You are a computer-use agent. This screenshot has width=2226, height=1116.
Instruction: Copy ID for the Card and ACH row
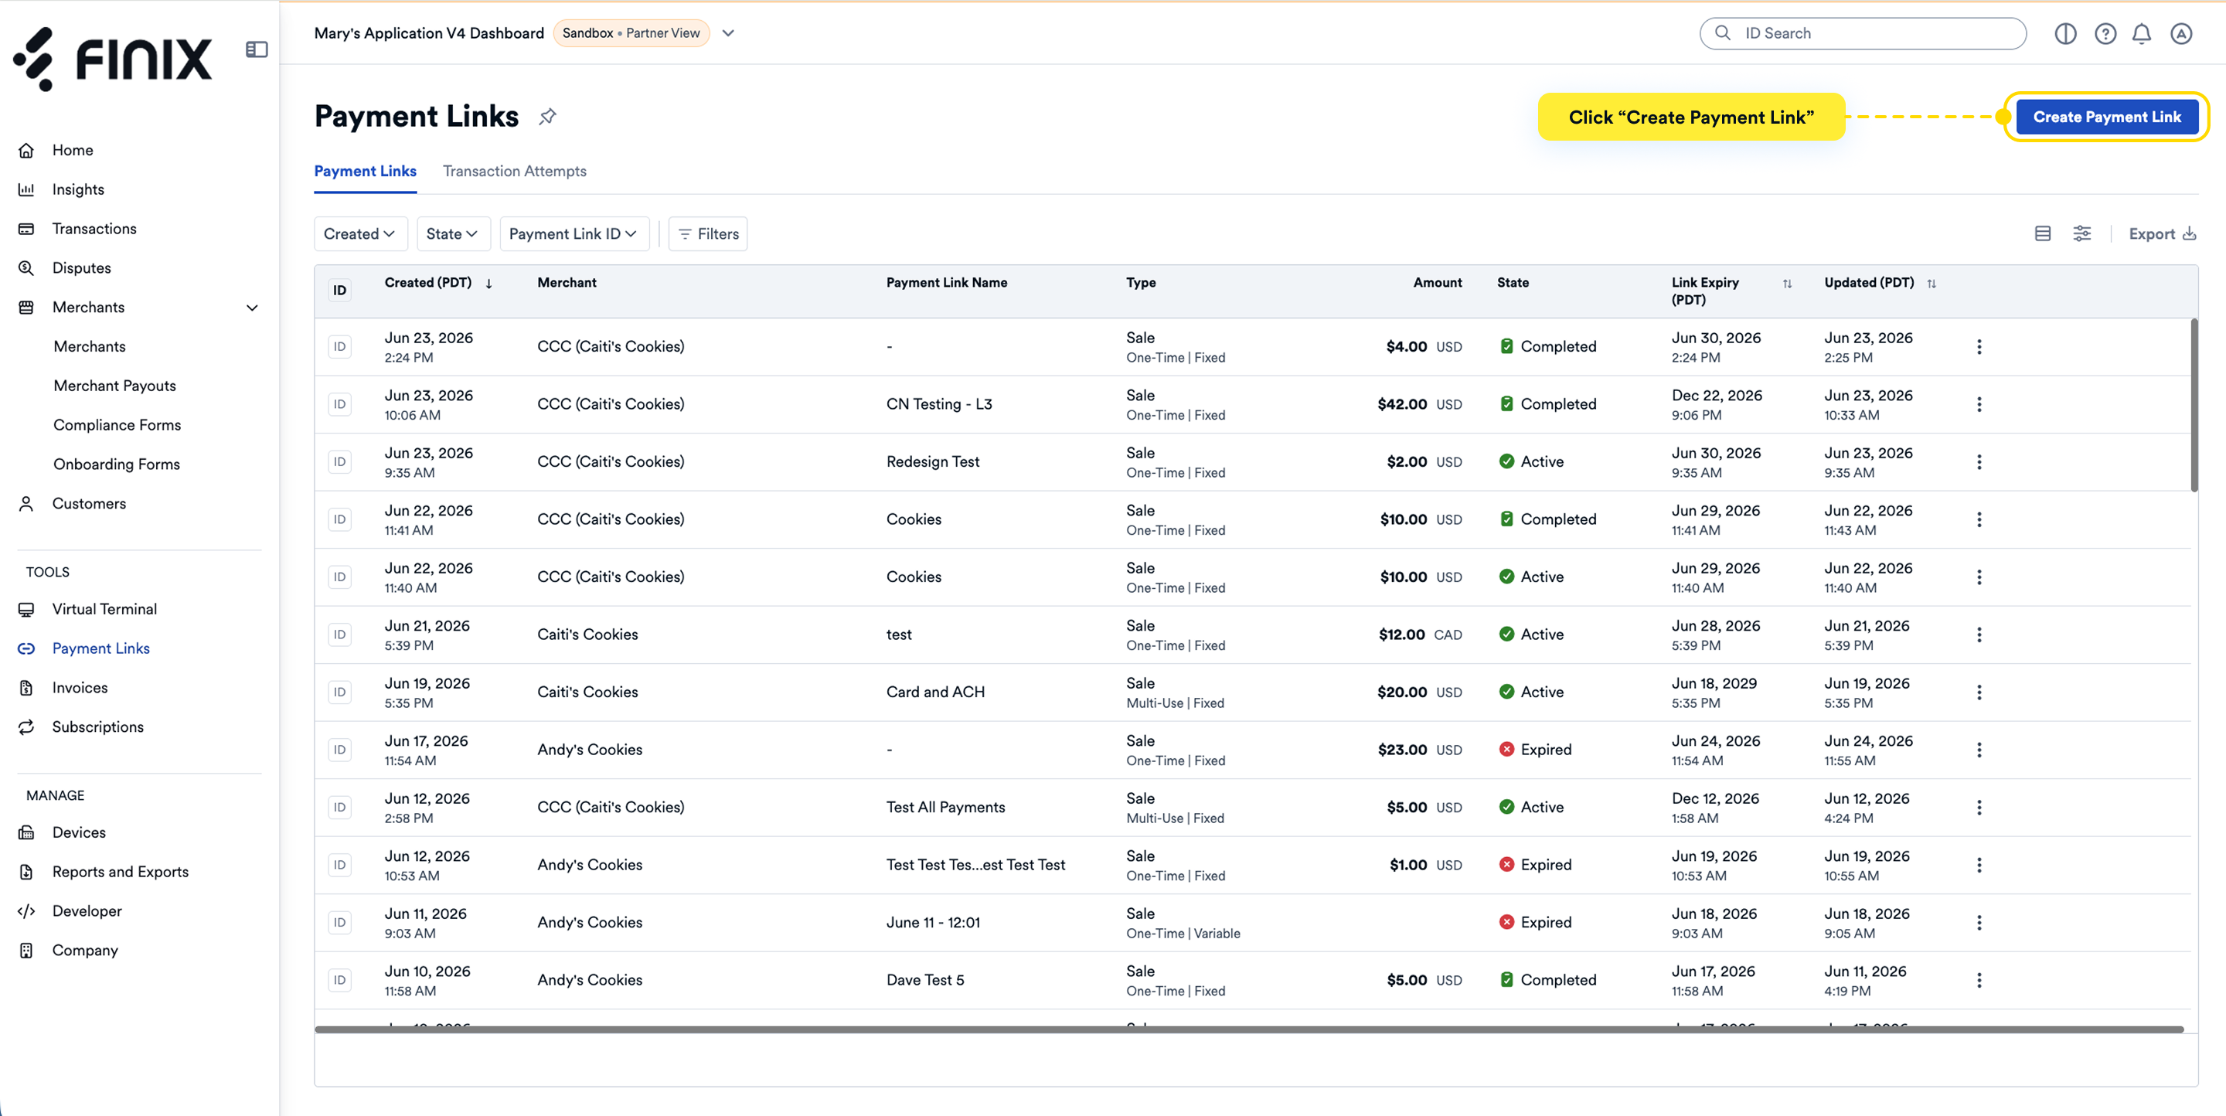339,692
